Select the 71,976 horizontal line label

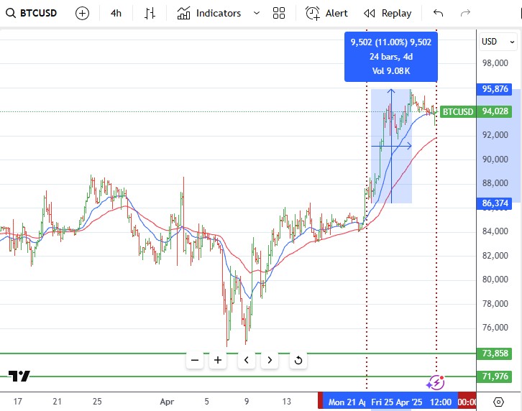pyautogui.click(x=495, y=376)
